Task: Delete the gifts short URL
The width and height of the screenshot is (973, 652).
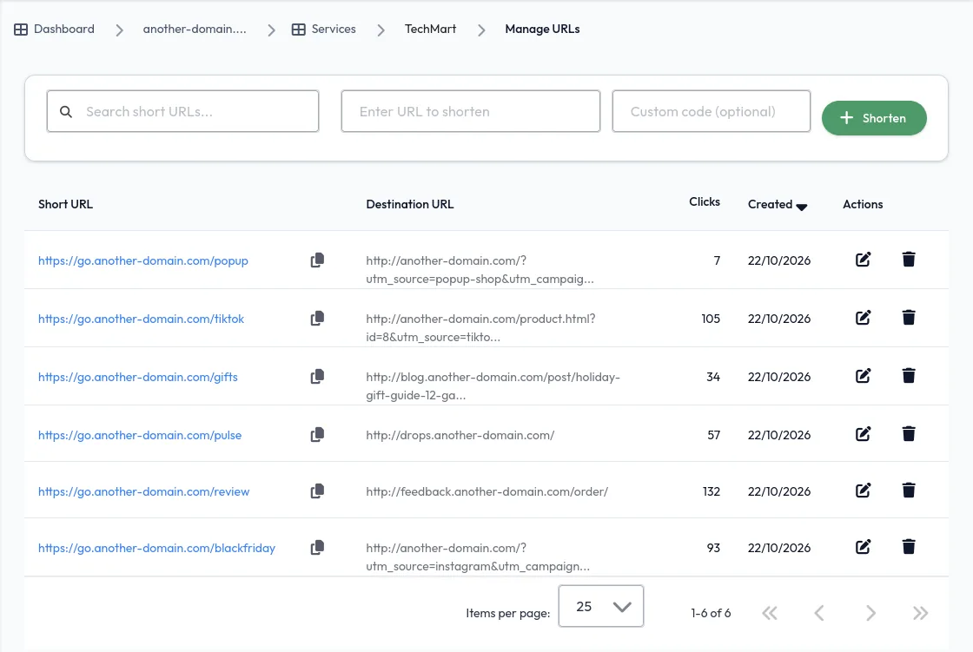Action: pyautogui.click(x=909, y=375)
